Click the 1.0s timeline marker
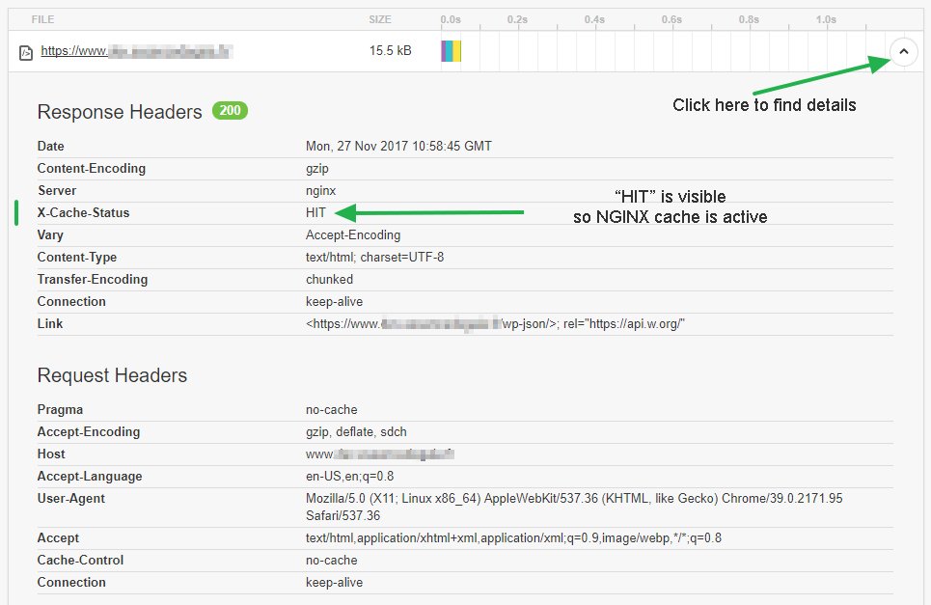 tap(825, 19)
